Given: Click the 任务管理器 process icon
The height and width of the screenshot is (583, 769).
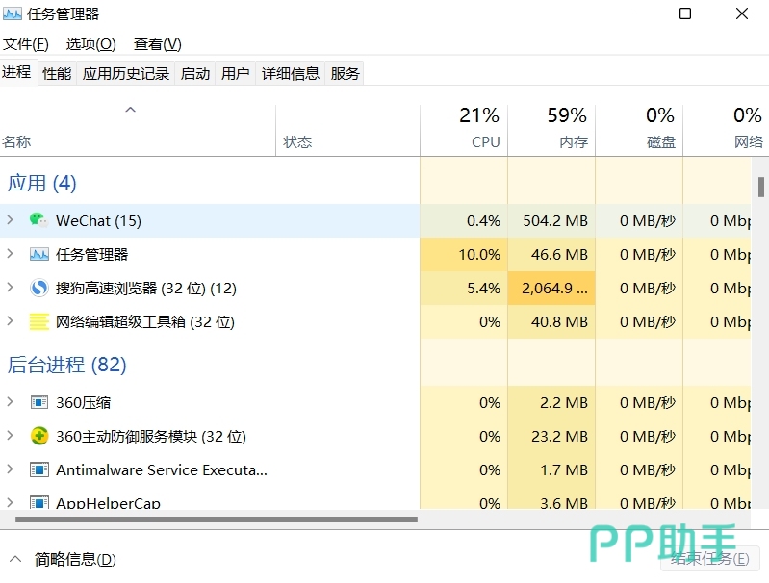Looking at the screenshot, I should click(x=38, y=254).
